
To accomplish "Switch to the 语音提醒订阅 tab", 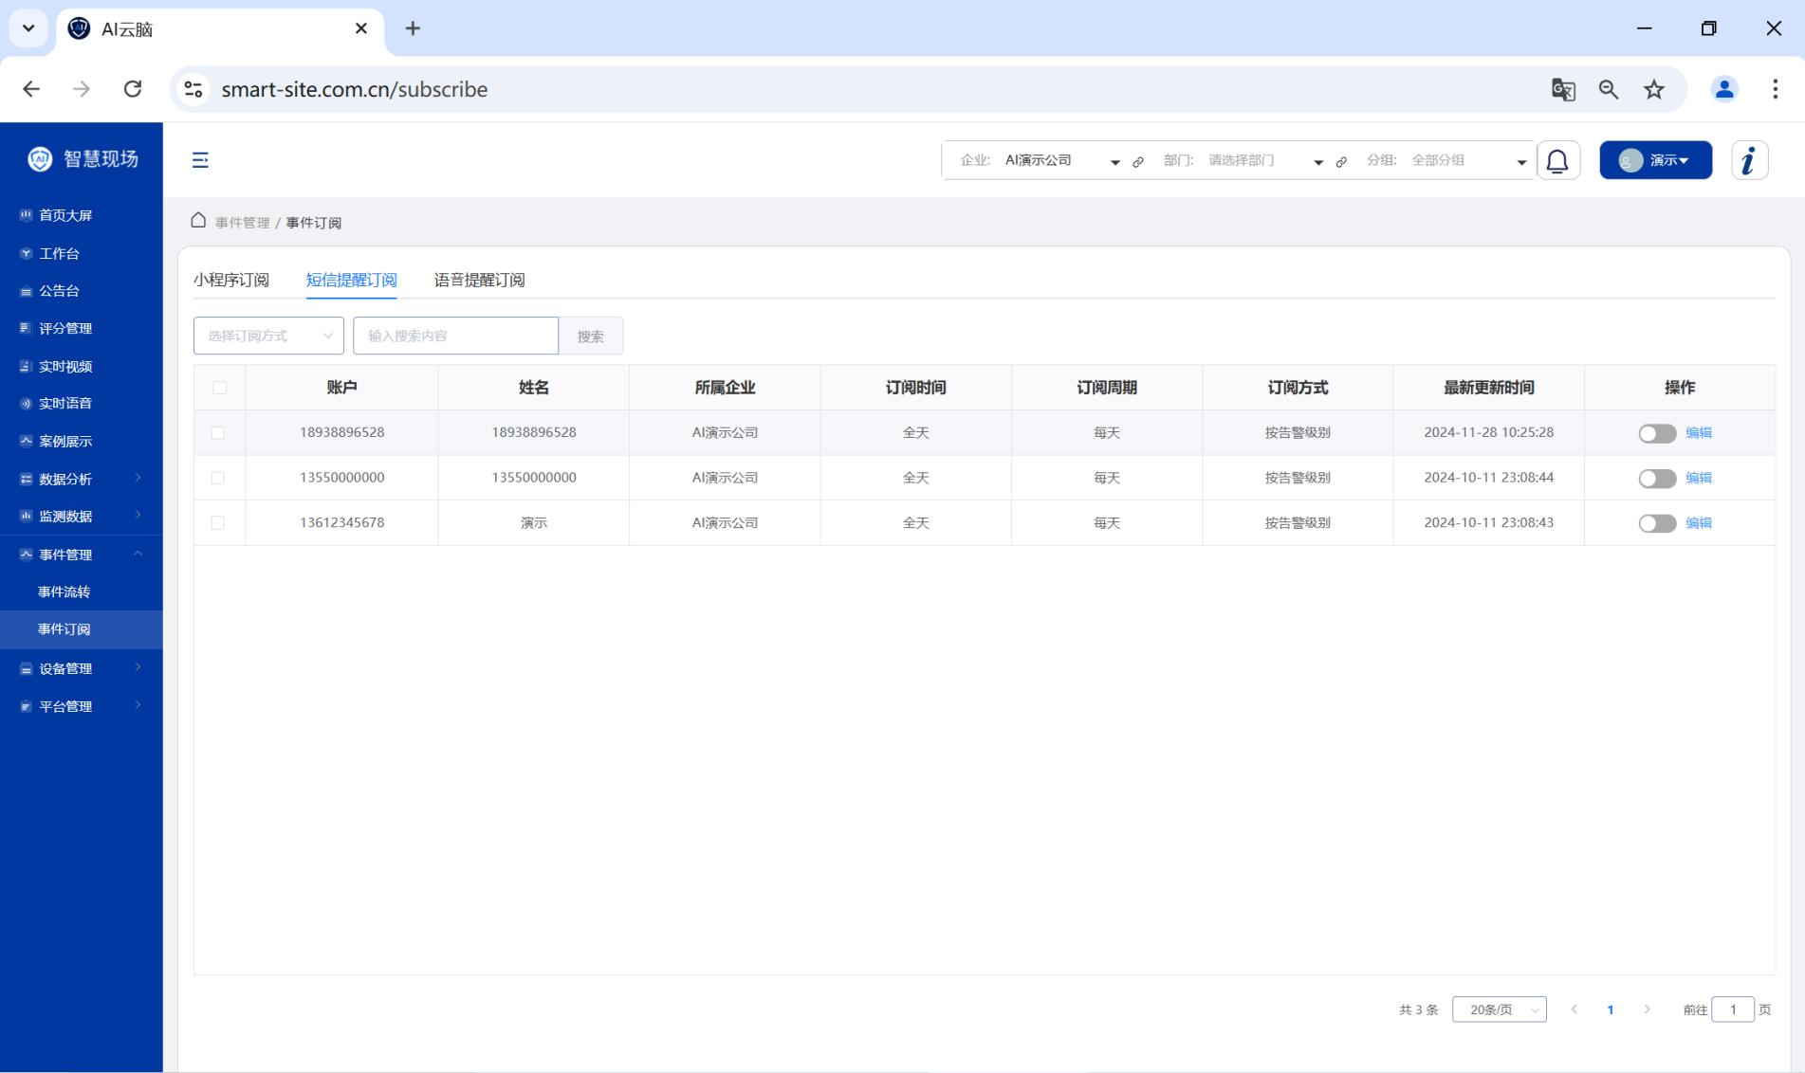I will coord(479,280).
